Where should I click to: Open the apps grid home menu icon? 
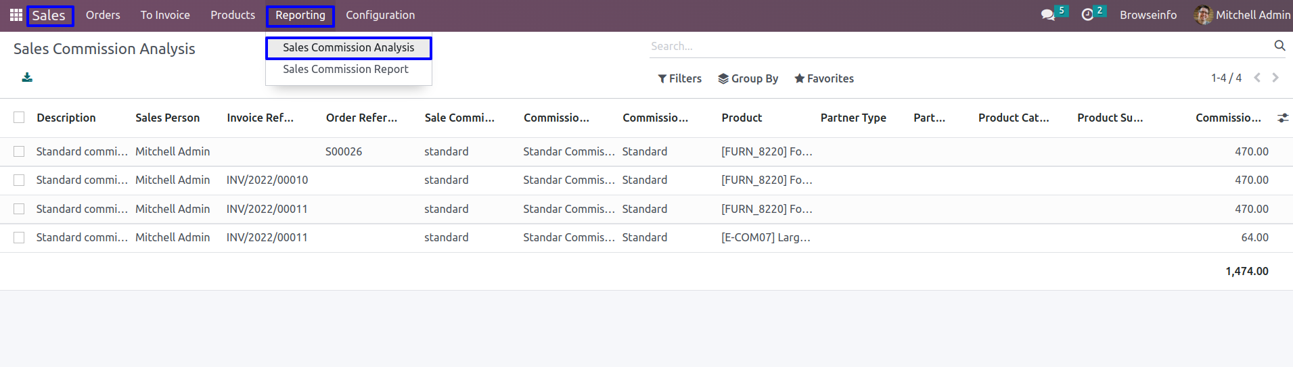tap(16, 15)
